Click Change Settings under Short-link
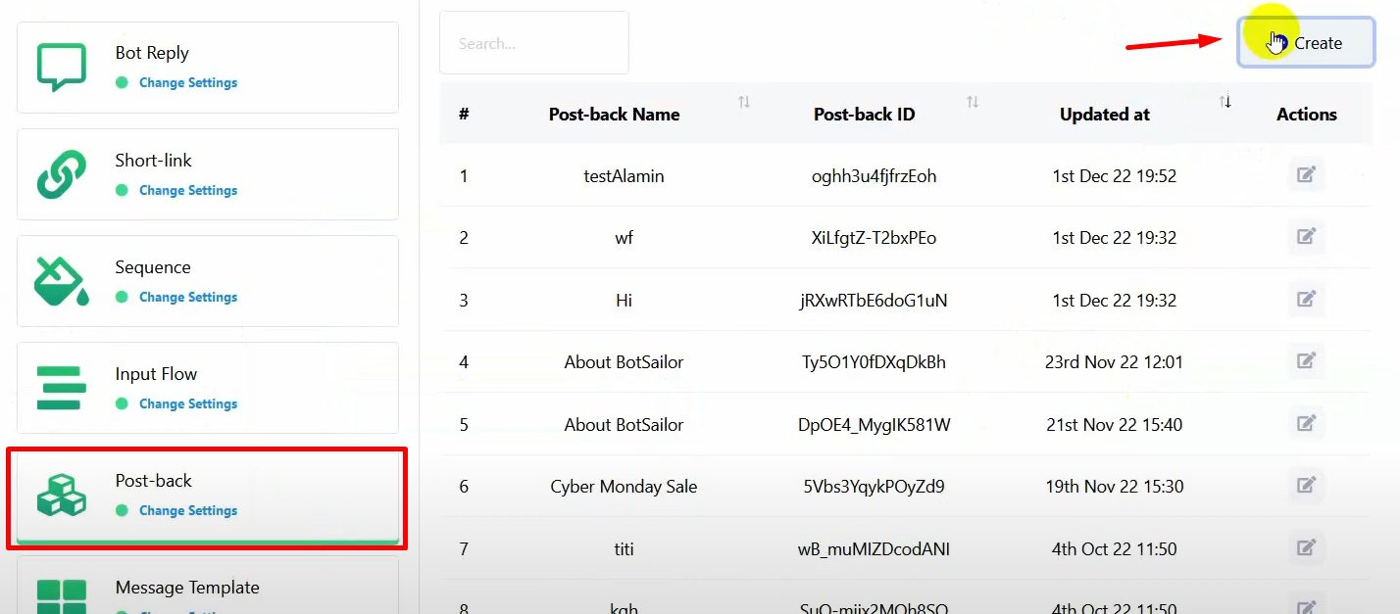 pyautogui.click(x=188, y=191)
